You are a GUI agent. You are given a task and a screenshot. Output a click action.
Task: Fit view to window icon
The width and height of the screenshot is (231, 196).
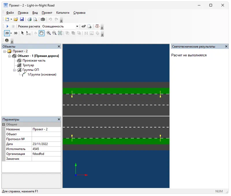pyautogui.click(x=60, y=33)
